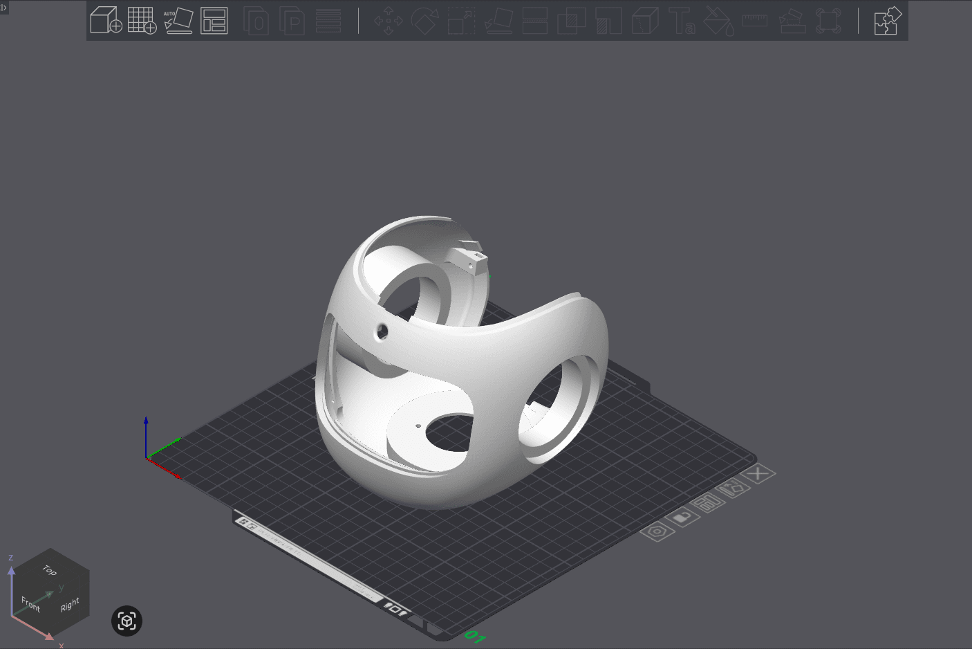Select the Move tool
This screenshot has height=649, width=972.
(x=389, y=21)
